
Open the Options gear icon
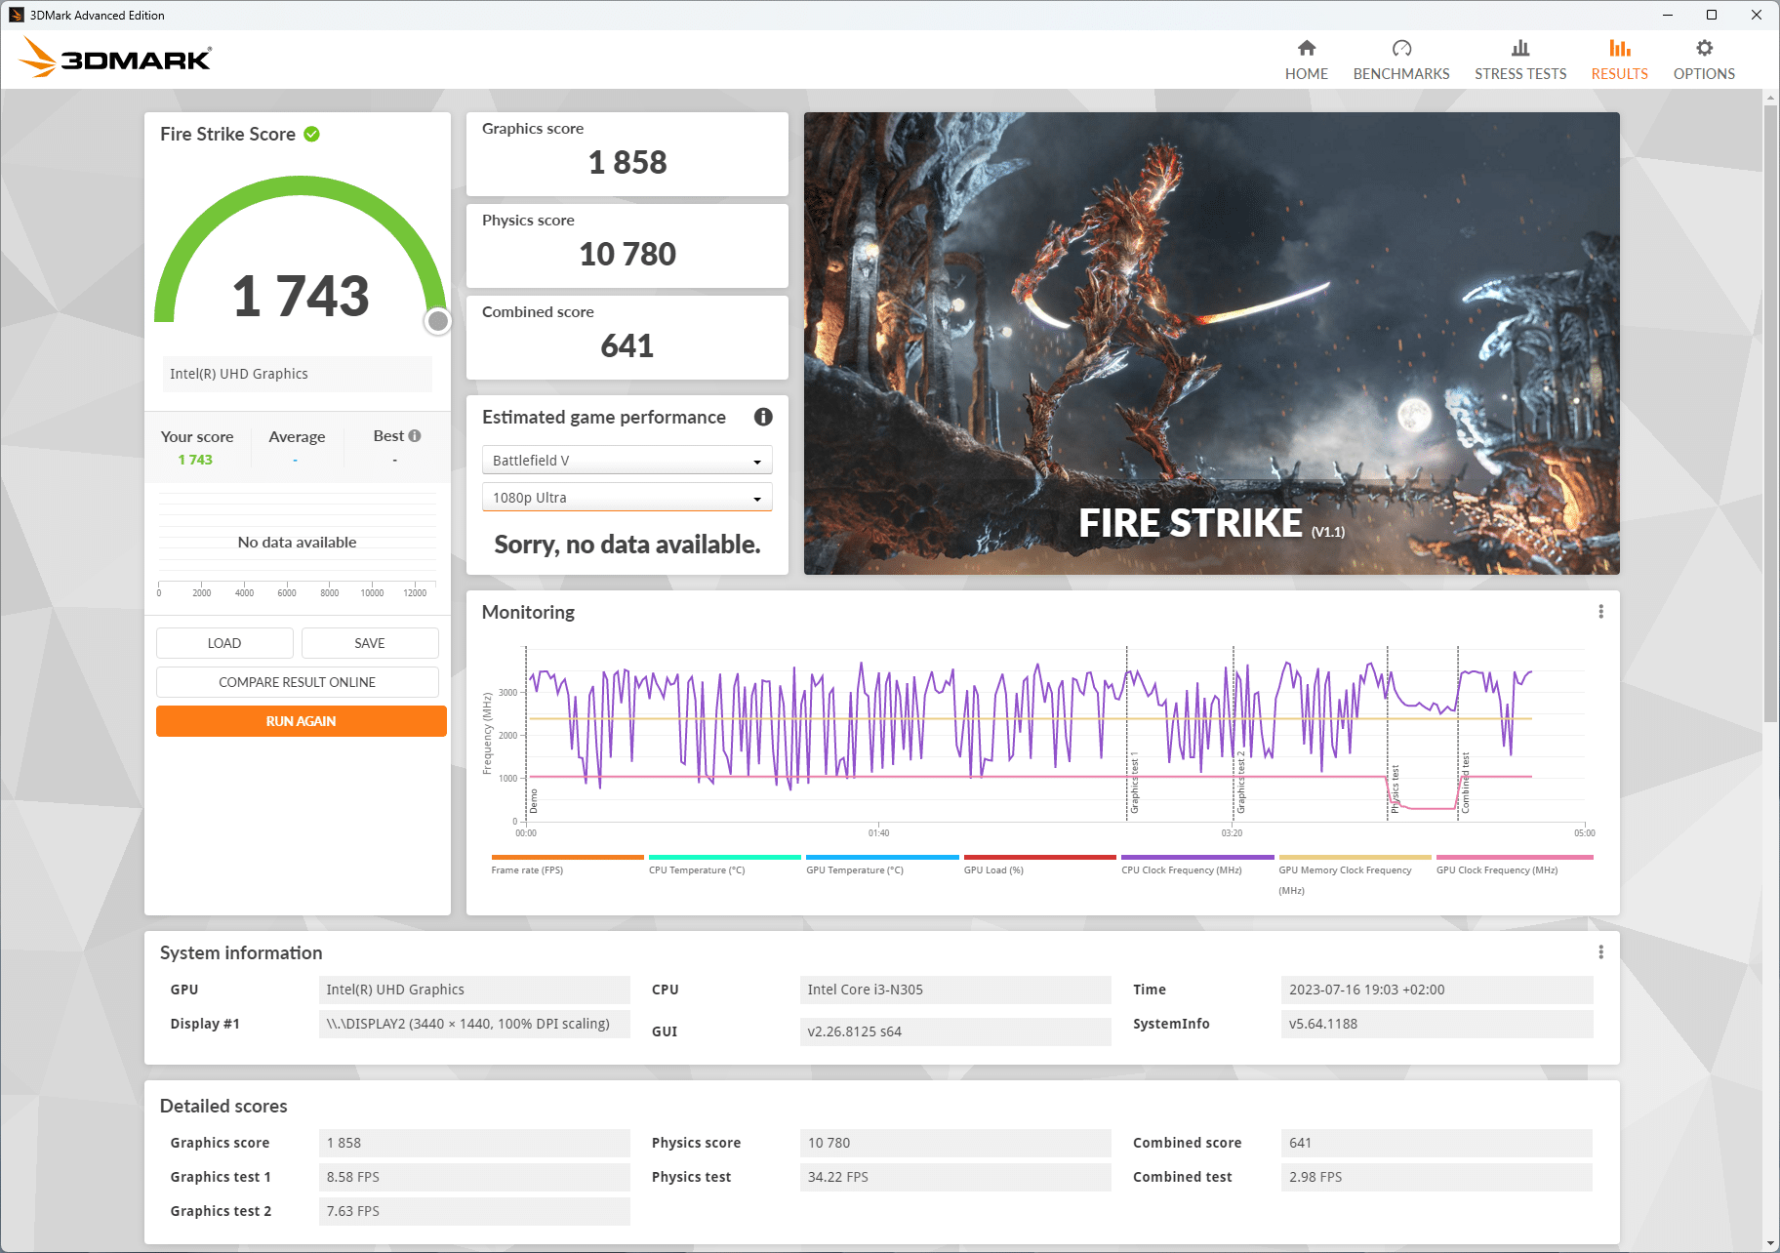[x=1704, y=49]
